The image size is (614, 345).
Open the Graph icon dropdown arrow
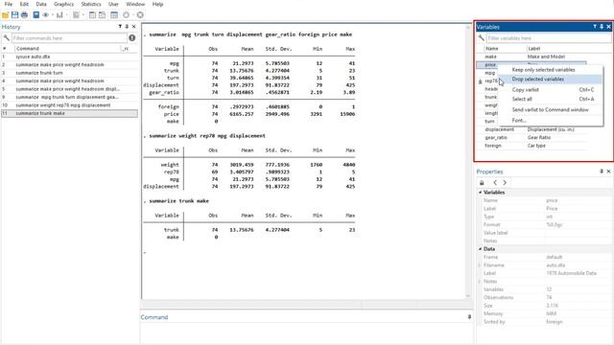[66, 15]
